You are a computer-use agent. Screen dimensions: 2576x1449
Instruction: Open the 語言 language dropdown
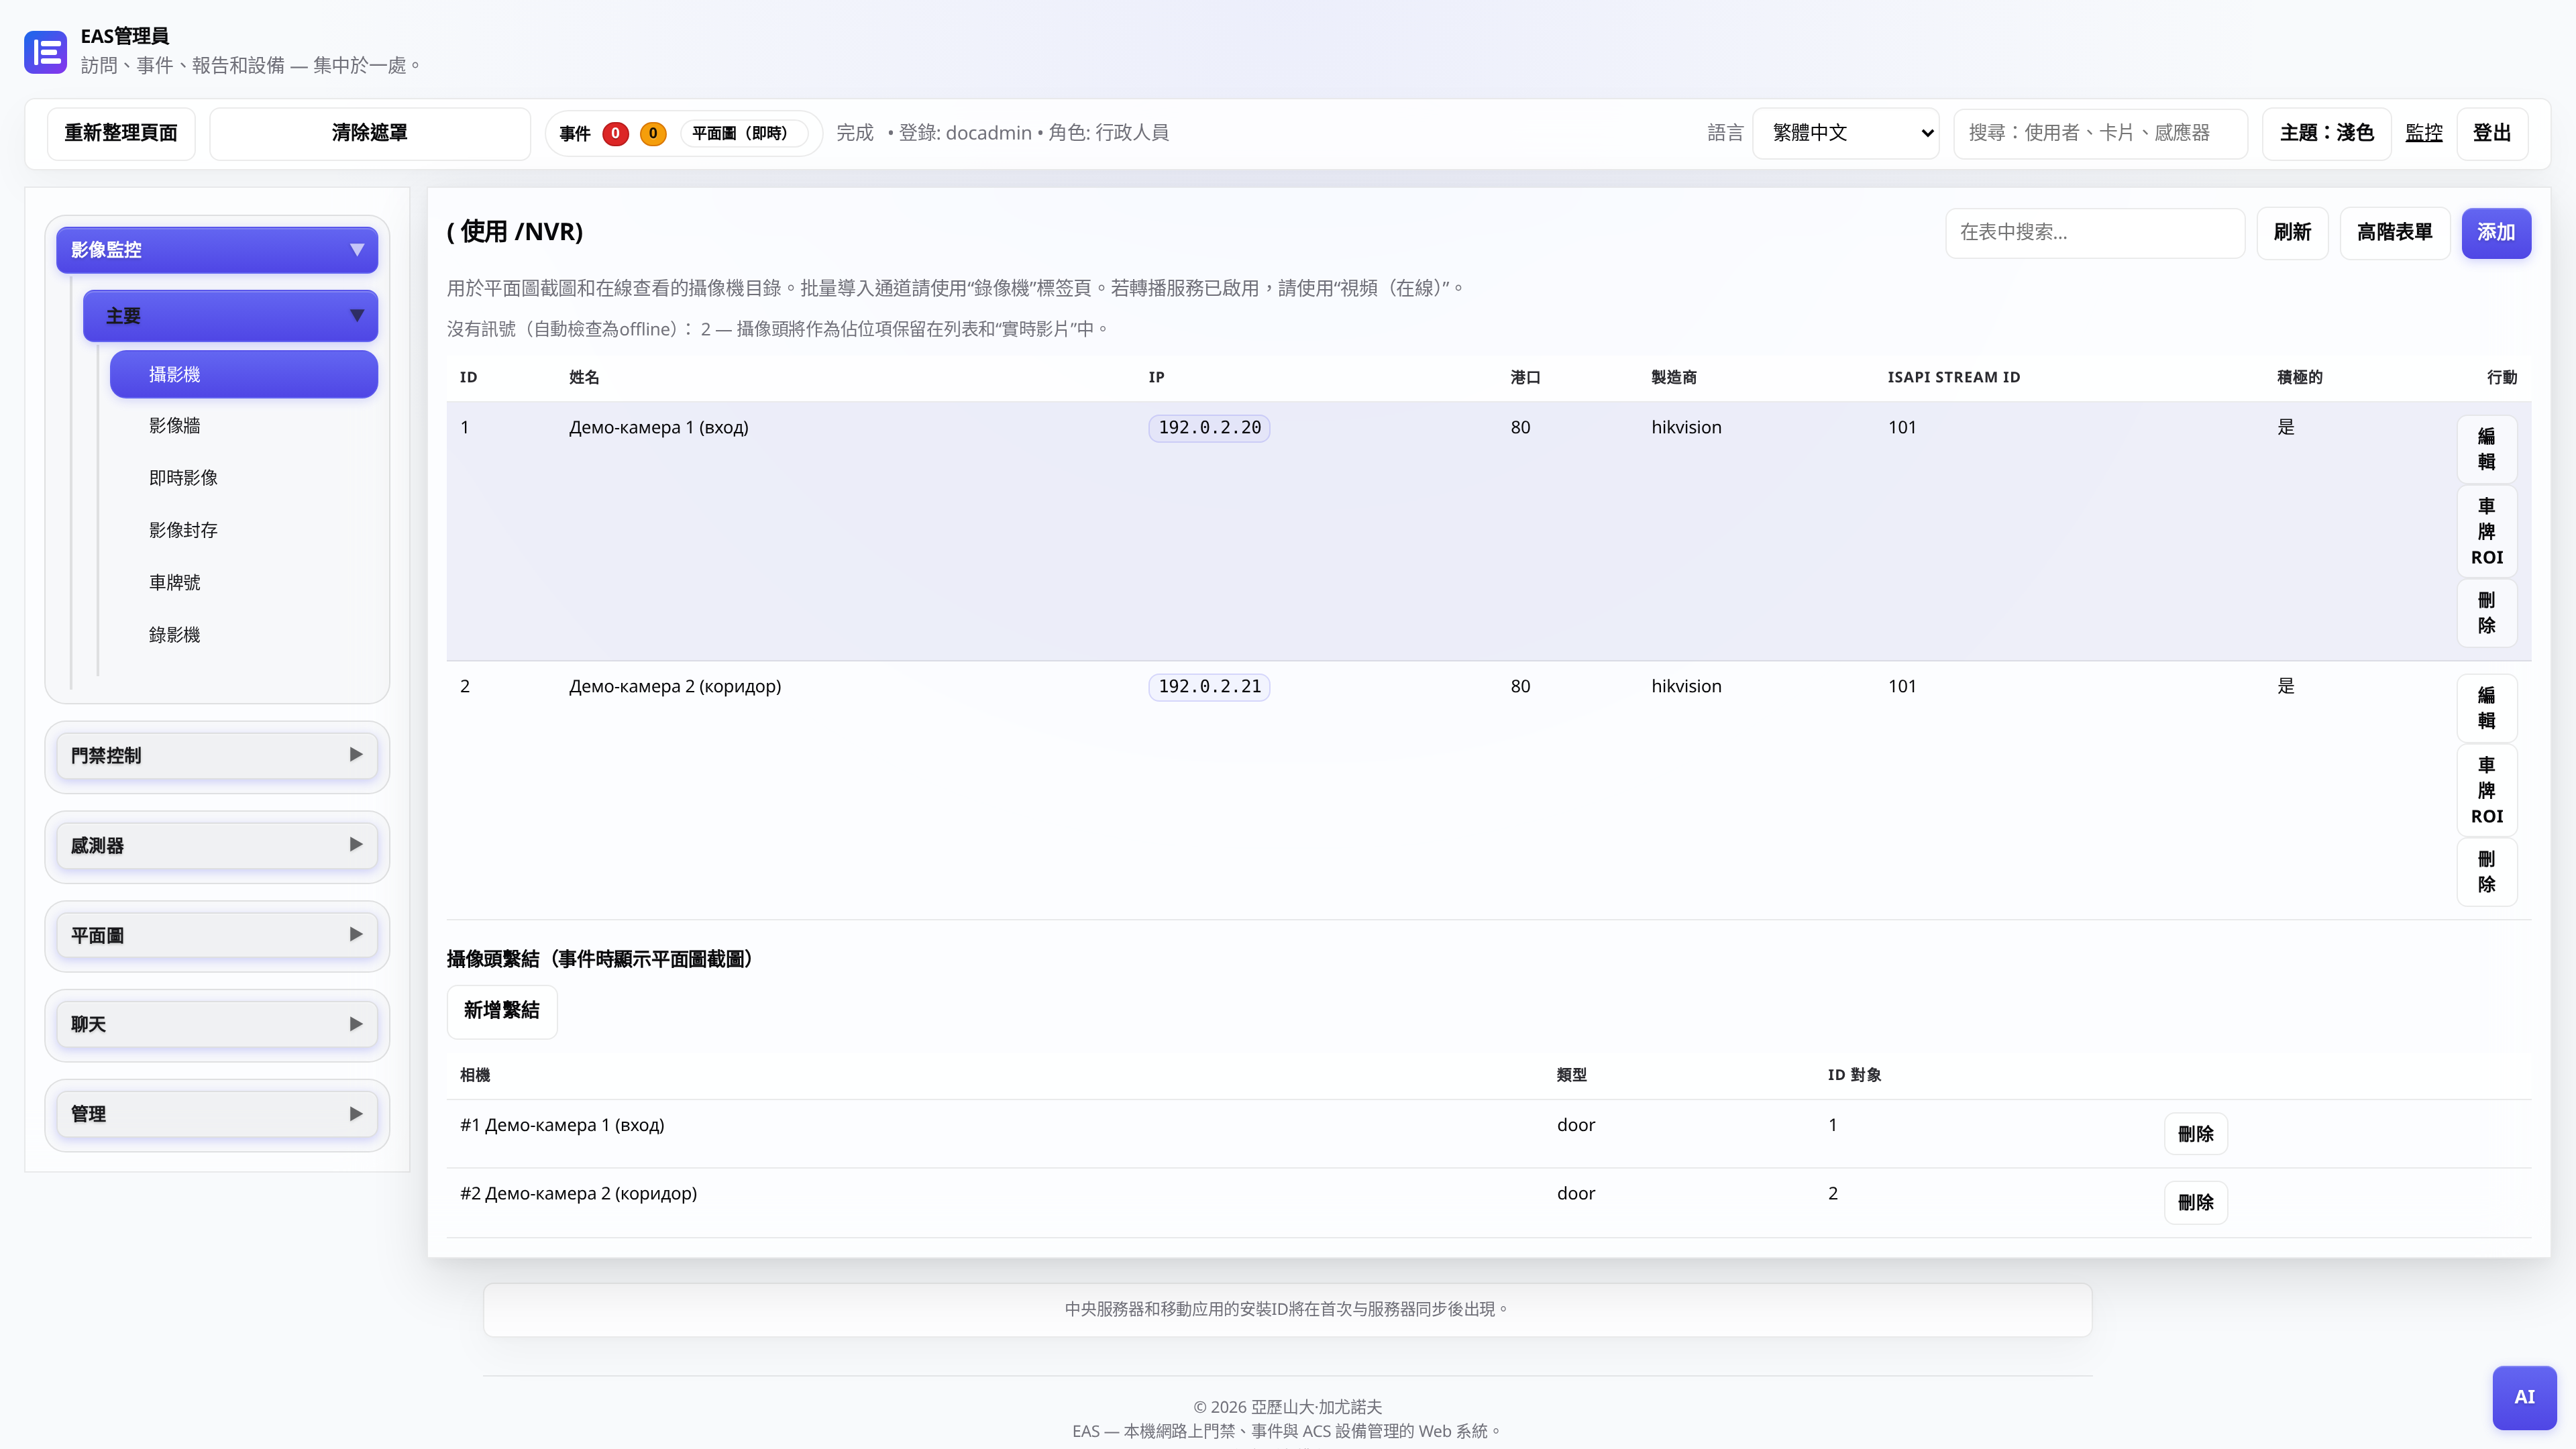(x=1846, y=133)
